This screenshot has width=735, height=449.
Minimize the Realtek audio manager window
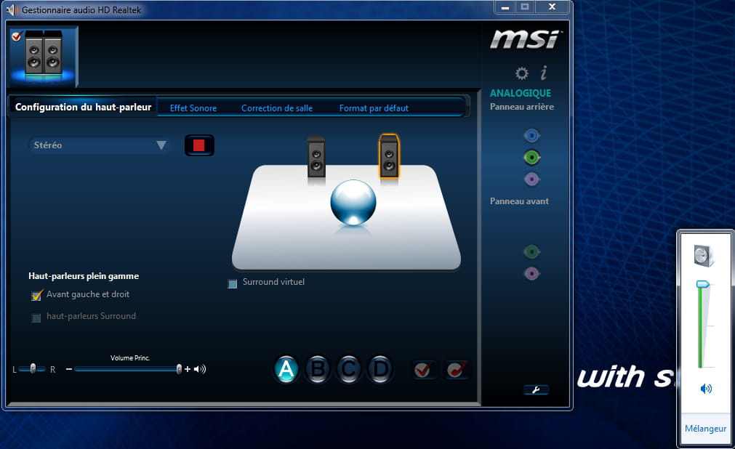click(505, 7)
